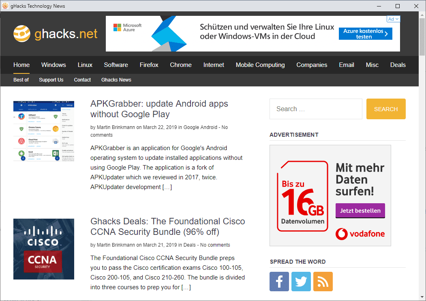This screenshot has height=301, width=426.
Task: Go to the Deals section
Action: 398,65
